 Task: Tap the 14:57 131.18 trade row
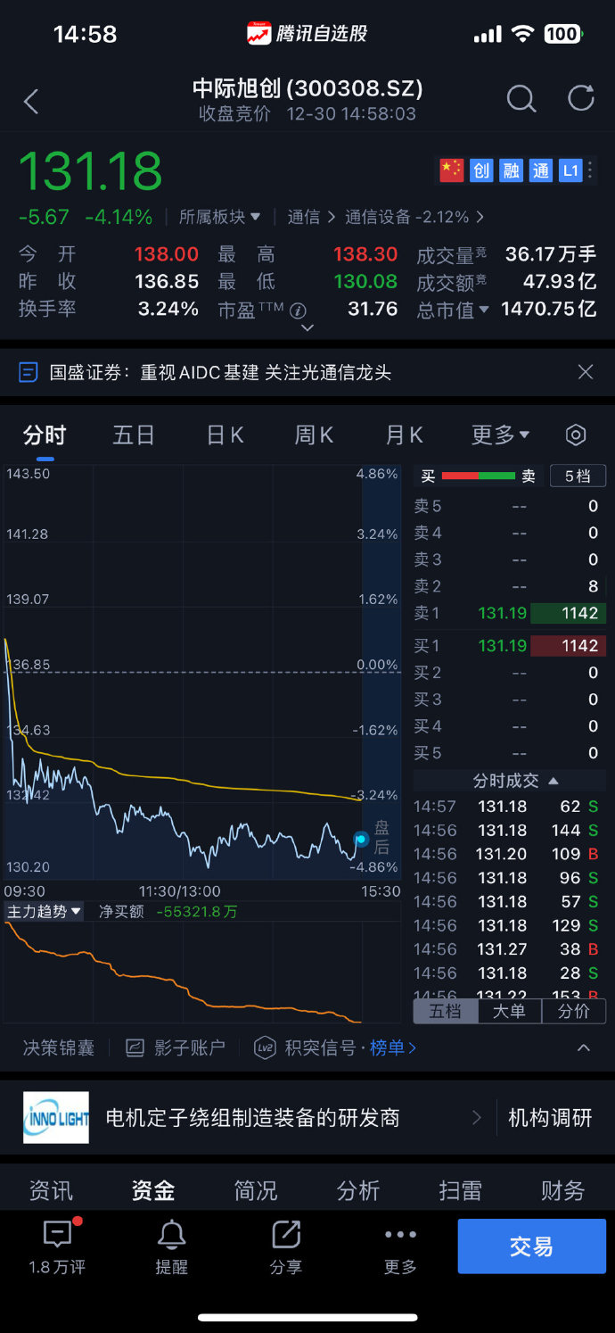509,806
